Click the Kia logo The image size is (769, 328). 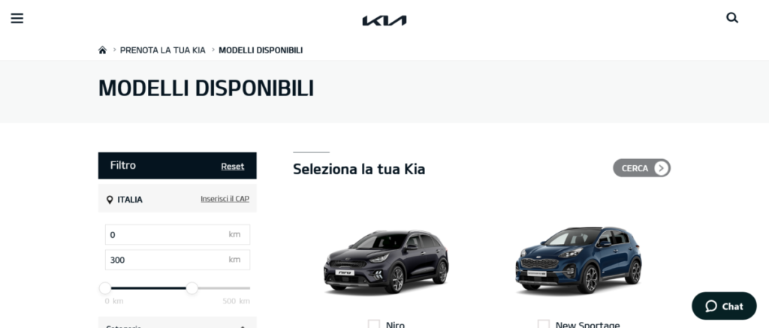(384, 20)
